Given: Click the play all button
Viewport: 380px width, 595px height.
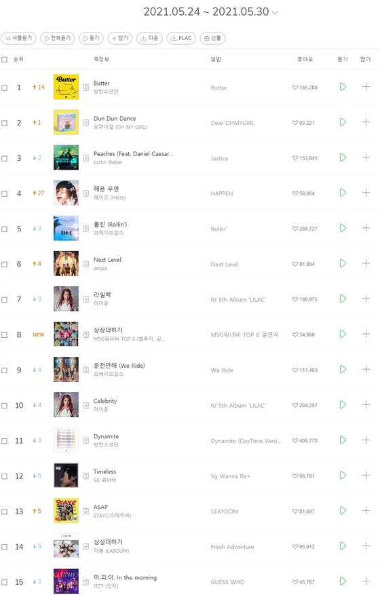Looking at the screenshot, I should pyautogui.click(x=58, y=38).
